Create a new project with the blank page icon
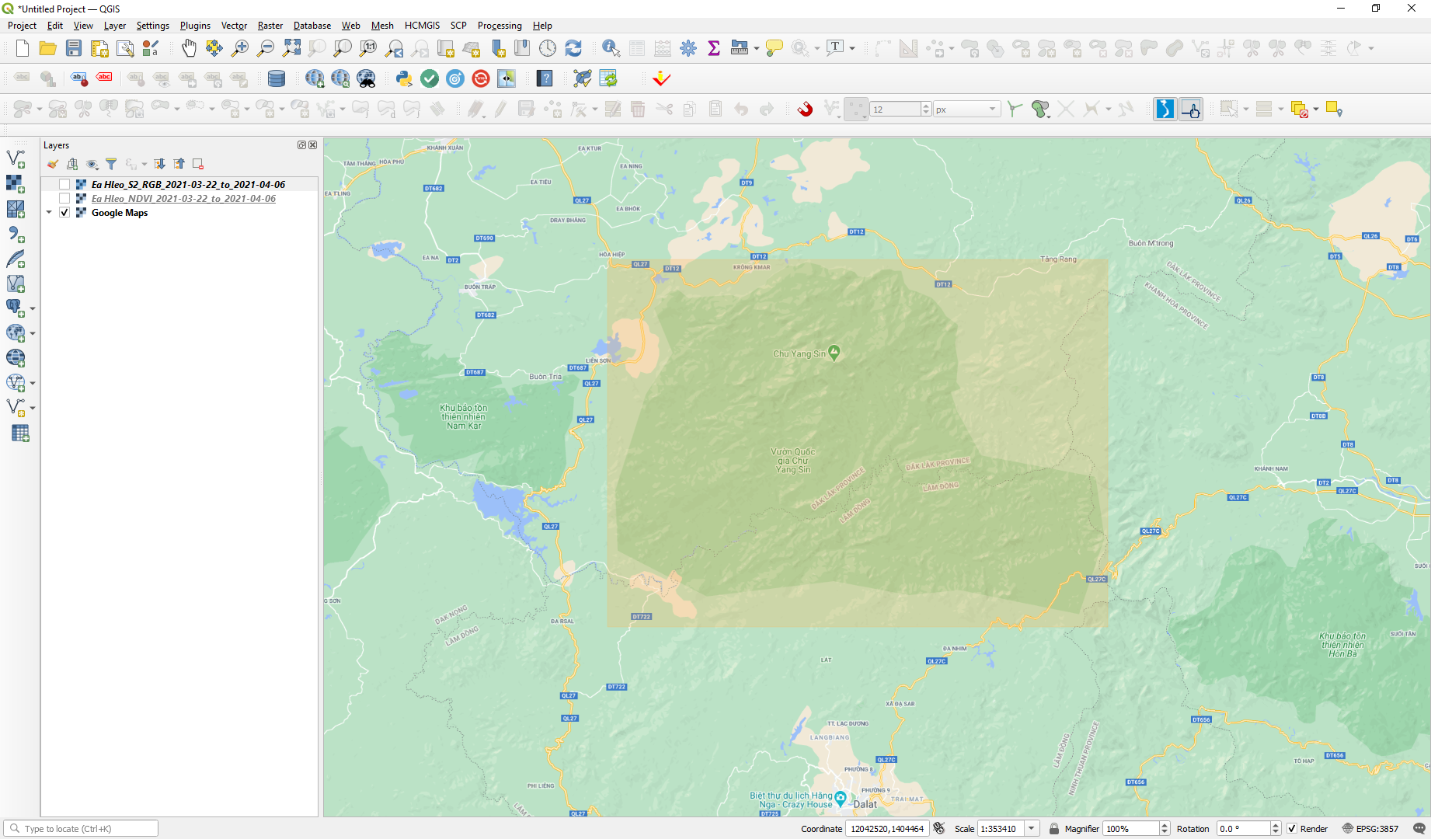This screenshot has height=839, width=1431. click(23, 48)
